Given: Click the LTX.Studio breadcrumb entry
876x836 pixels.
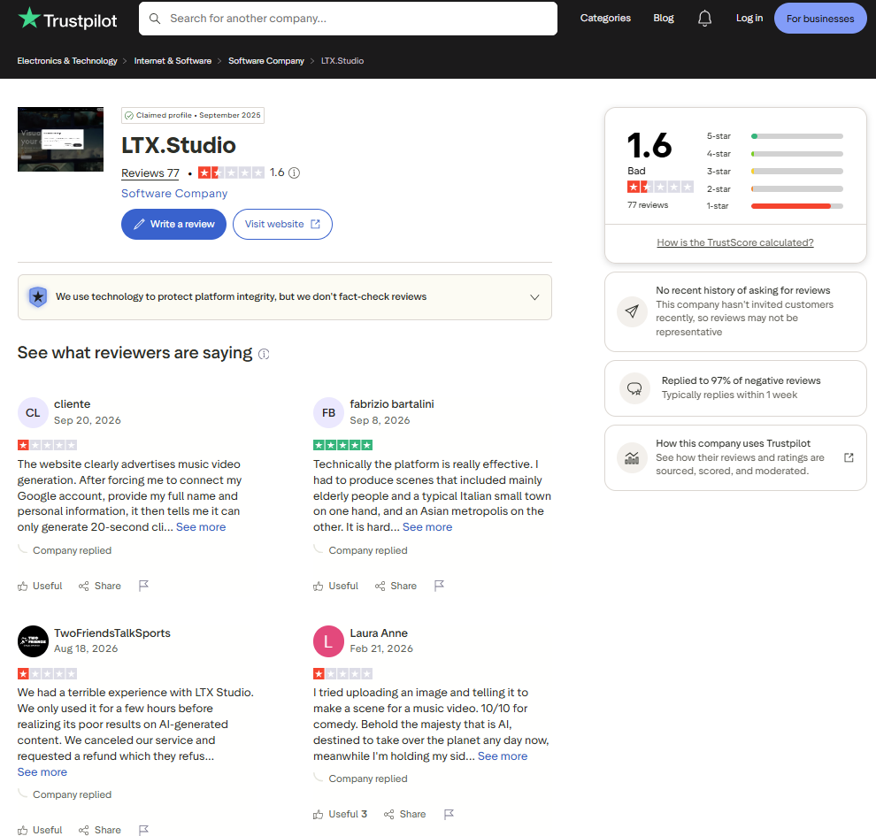Looking at the screenshot, I should click(342, 61).
